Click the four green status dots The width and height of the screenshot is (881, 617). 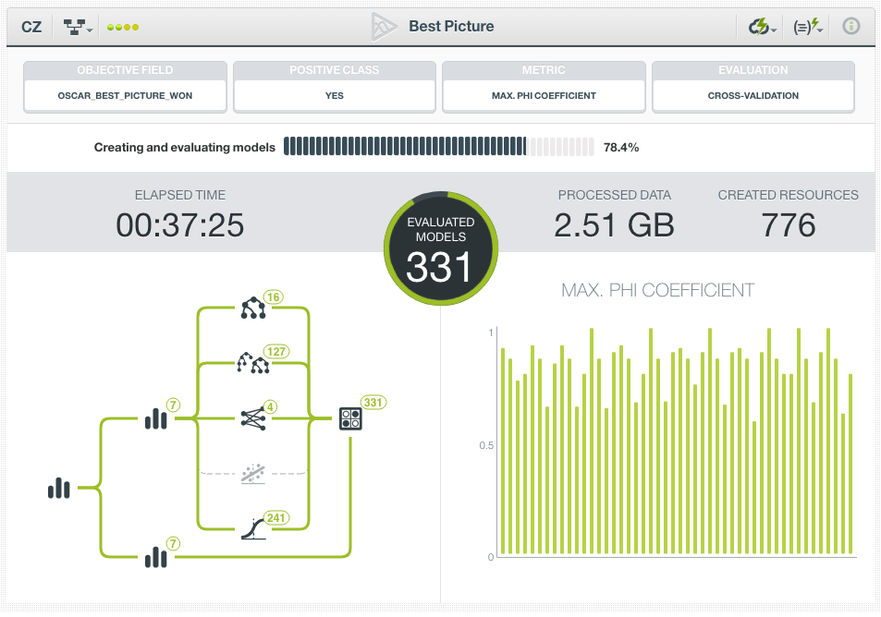(x=123, y=27)
